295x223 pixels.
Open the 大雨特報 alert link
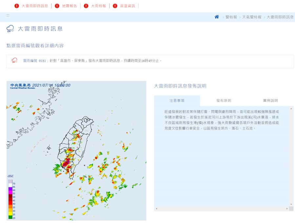99,6
